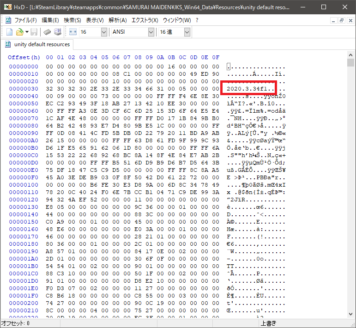Viewport: 356px width, 328px height.
Task: Create a new file with toolbar icon
Action: tap(9, 32)
